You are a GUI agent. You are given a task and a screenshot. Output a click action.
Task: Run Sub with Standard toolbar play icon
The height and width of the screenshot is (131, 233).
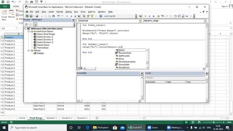pyautogui.click(x=67, y=16)
